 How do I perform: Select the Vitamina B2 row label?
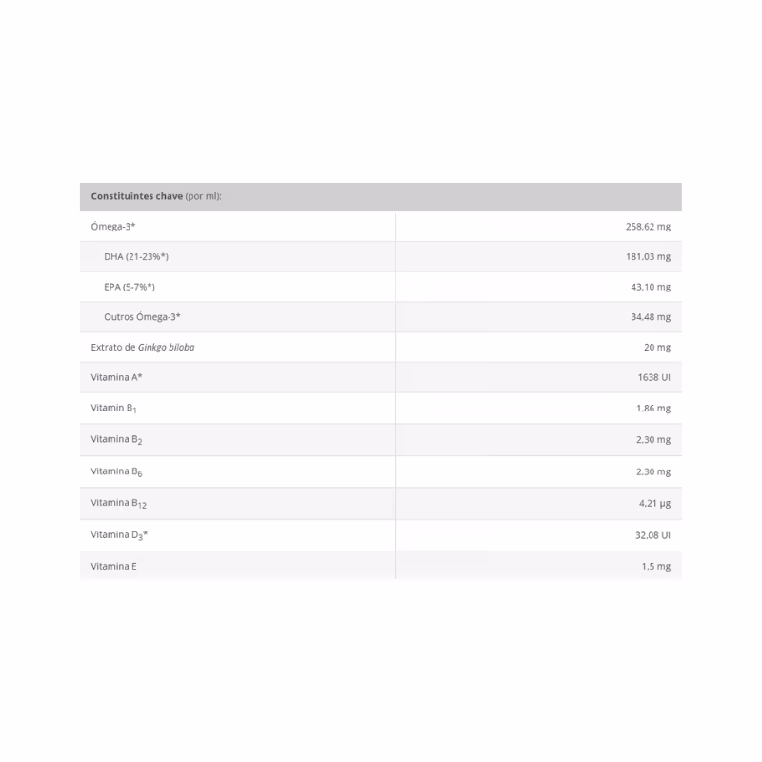pos(116,440)
